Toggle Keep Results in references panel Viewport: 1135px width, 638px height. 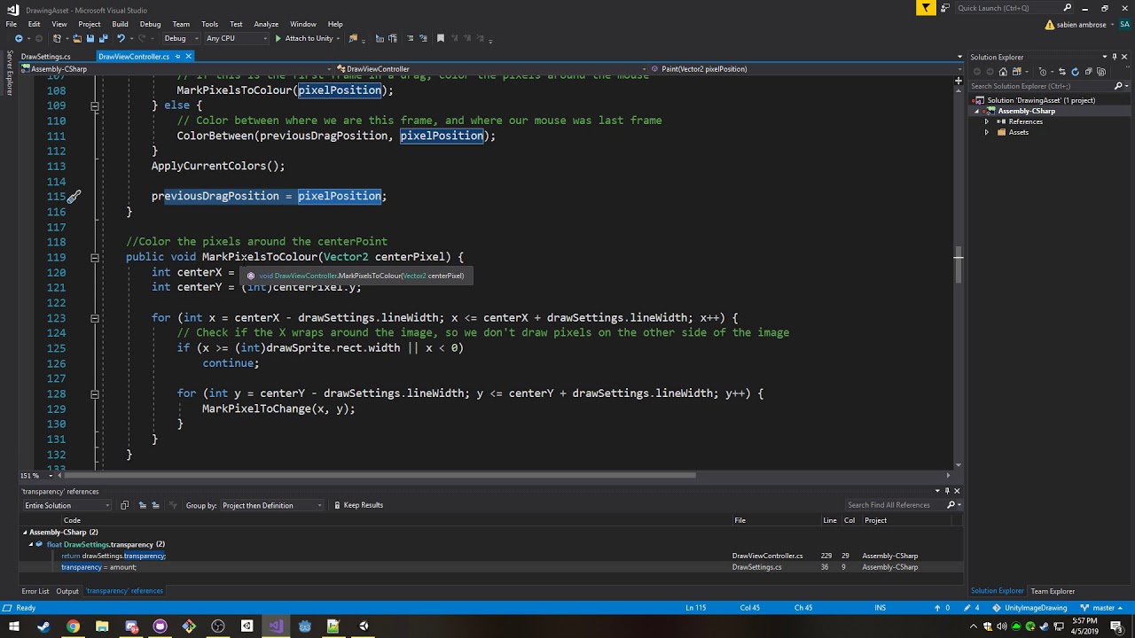(358, 505)
